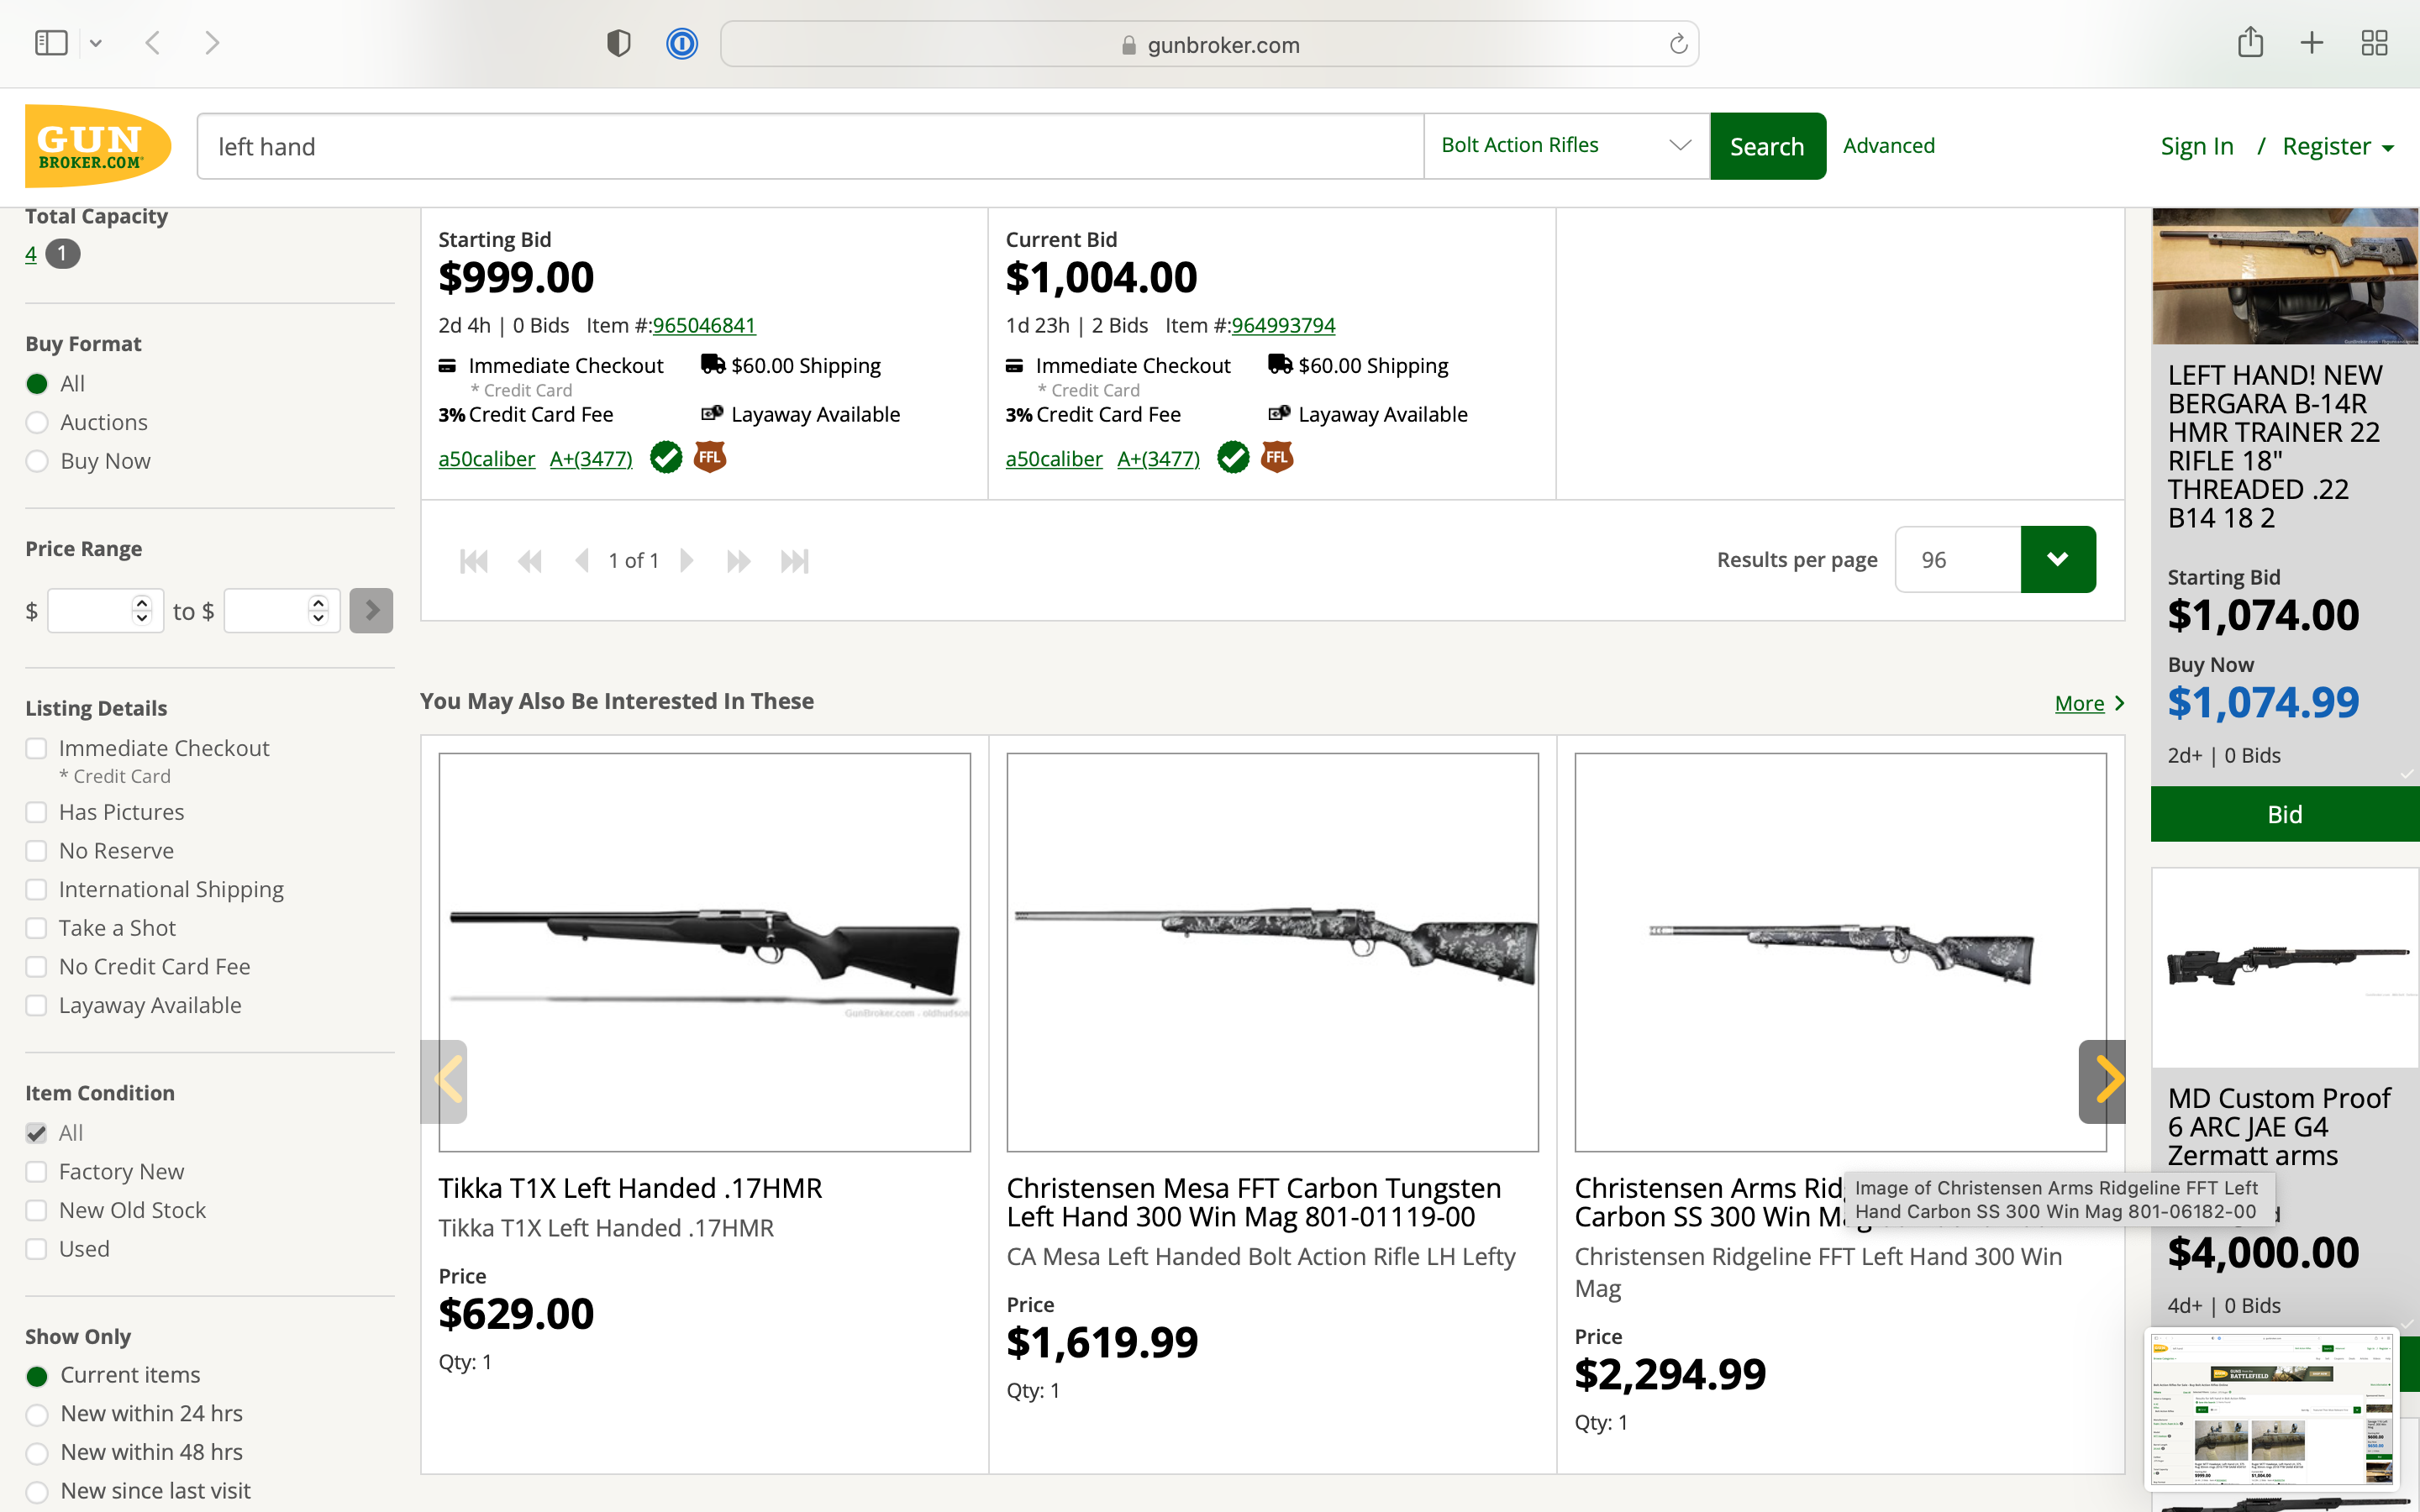The width and height of the screenshot is (2420, 1512).
Task: Go to last page pagination icon
Action: click(x=794, y=561)
